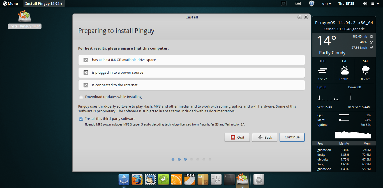Open the Thu 15:35 clock menu

[346, 3]
